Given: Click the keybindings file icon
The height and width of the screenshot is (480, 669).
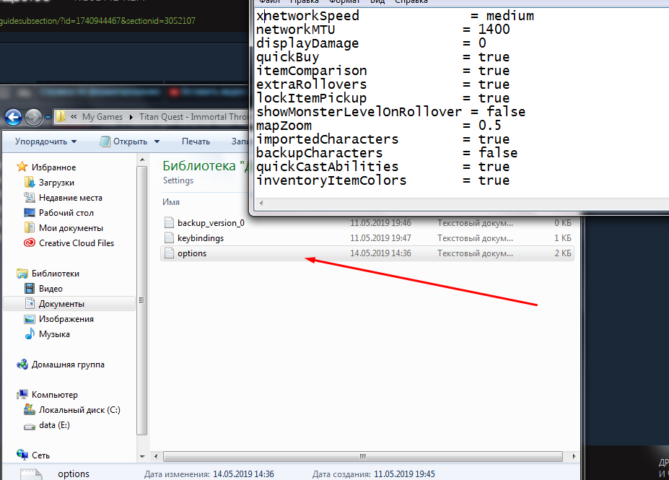Looking at the screenshot, I should (170, 237).
